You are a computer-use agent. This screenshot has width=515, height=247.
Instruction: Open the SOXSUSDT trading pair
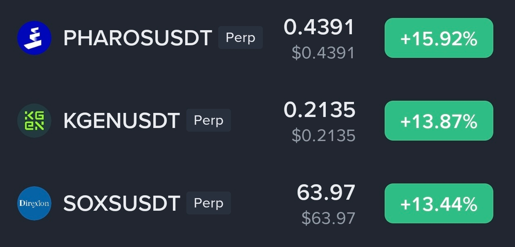[122, 203]
